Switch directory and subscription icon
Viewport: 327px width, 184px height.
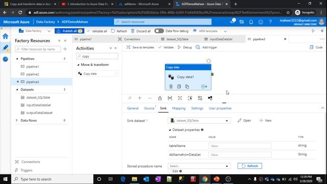(242, 22)
